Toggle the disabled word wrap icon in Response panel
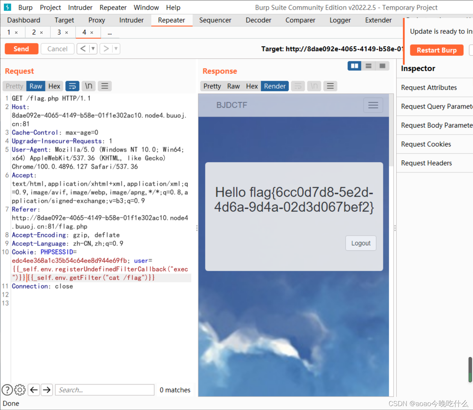This screenshot has width=473, height=410. tap(298, 86)
